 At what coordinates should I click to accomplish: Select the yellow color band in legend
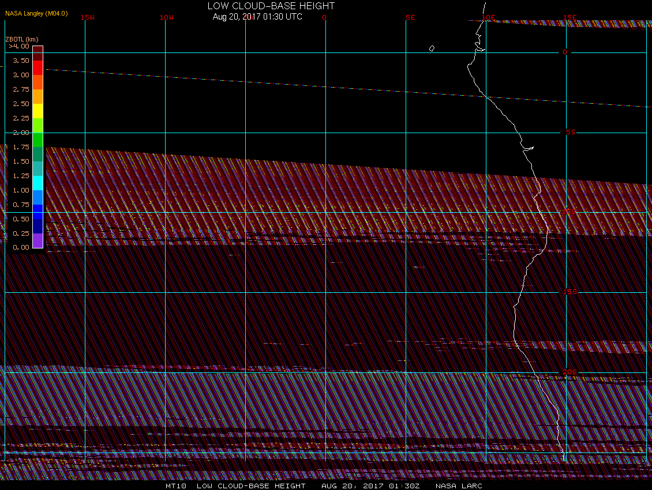[38, 111]
